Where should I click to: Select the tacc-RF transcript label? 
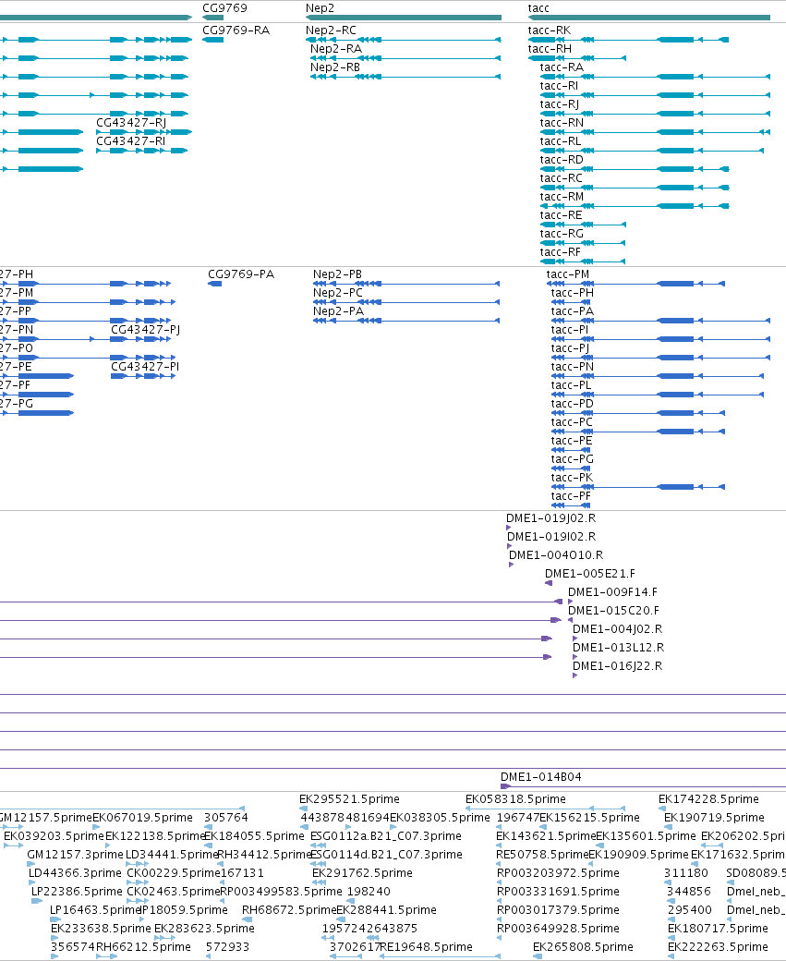click(x=560, y=252)
